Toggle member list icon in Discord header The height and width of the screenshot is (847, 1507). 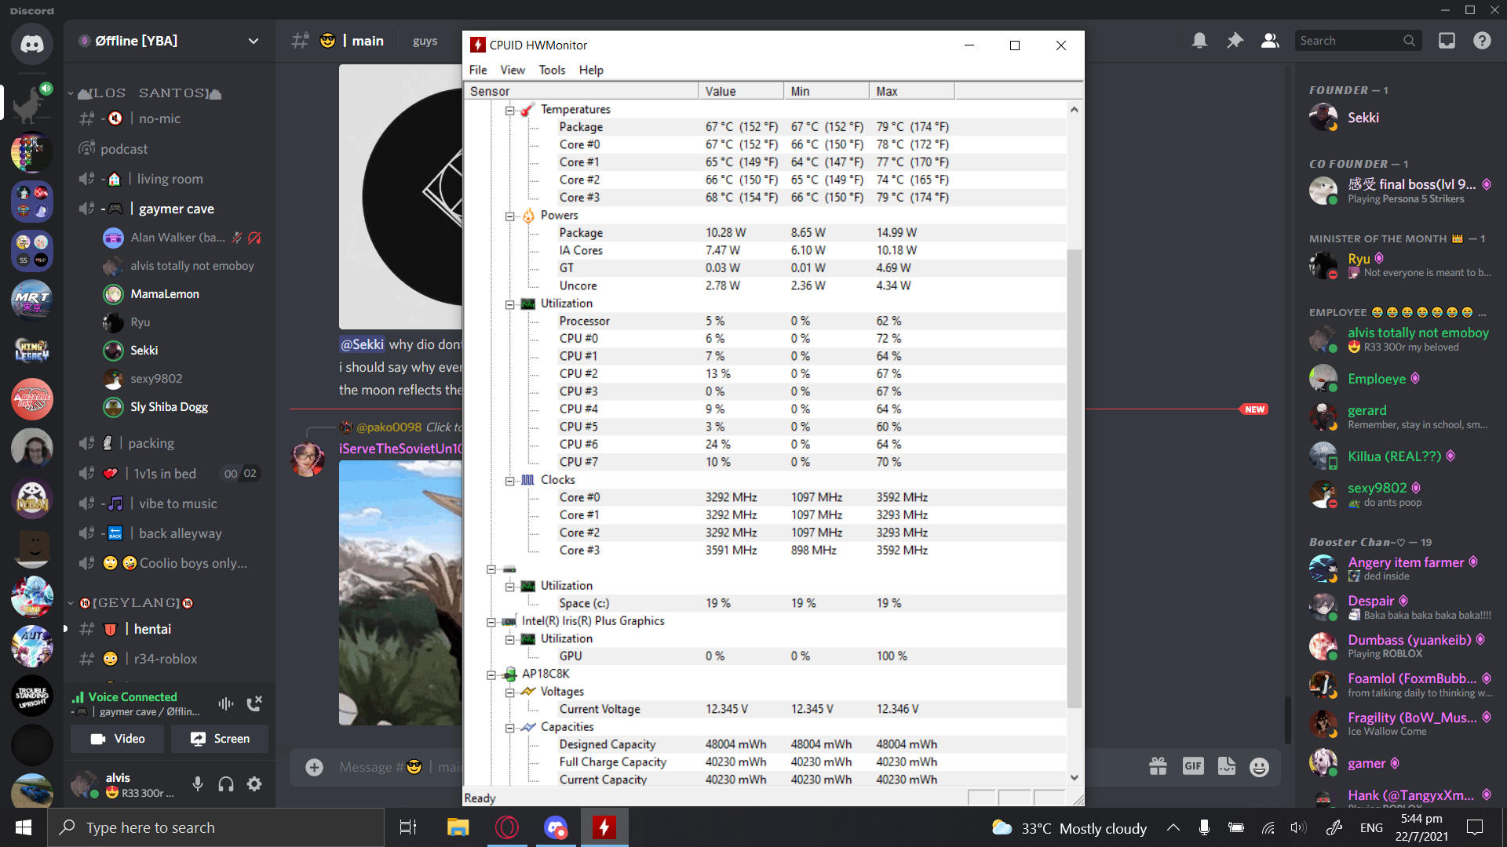1270,41
